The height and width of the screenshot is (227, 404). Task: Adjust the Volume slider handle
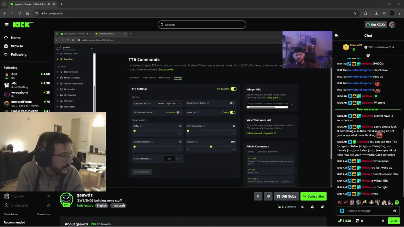[x=211, y=147]
